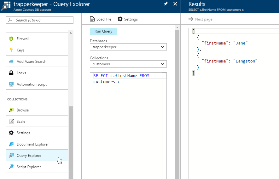Screen dimensions: 279x179
Task: Click the Firewall shield icon
Action: point(11,39)
